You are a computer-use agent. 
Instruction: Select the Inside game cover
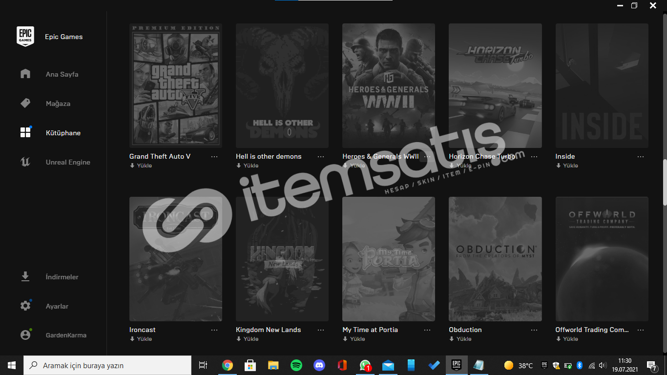point(602,85)
